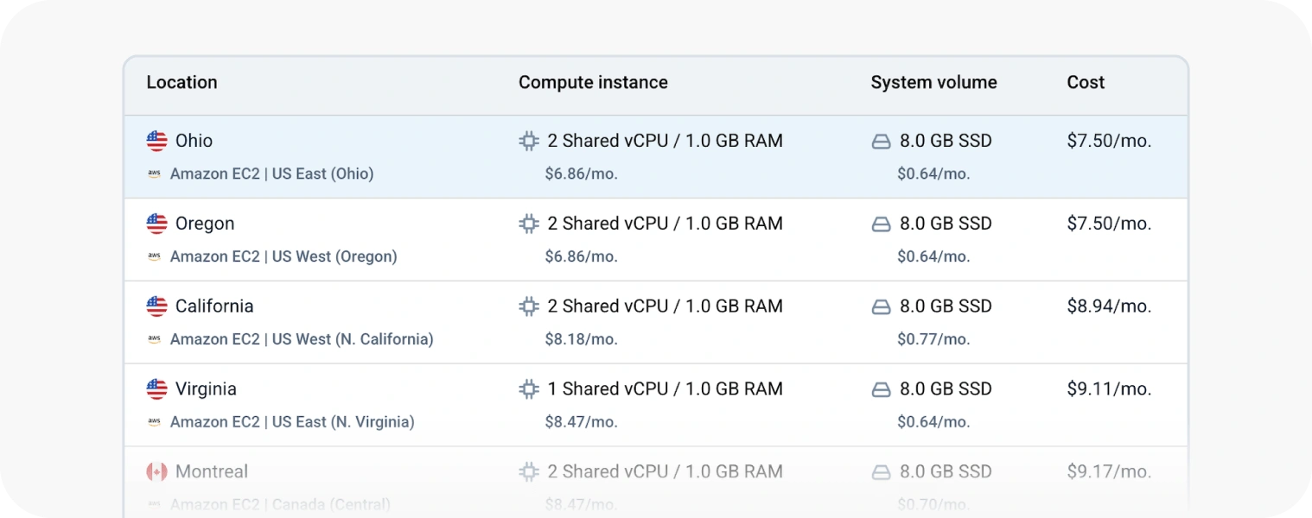The width and height of the screenshot is (1312, 518).
Task: Click the CPU chip icon in the Virginia row
Action: click(x=529, y=389)
